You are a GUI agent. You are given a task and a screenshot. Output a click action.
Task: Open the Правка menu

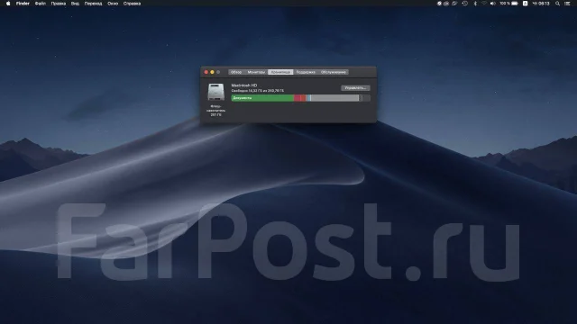coord(58,4)
